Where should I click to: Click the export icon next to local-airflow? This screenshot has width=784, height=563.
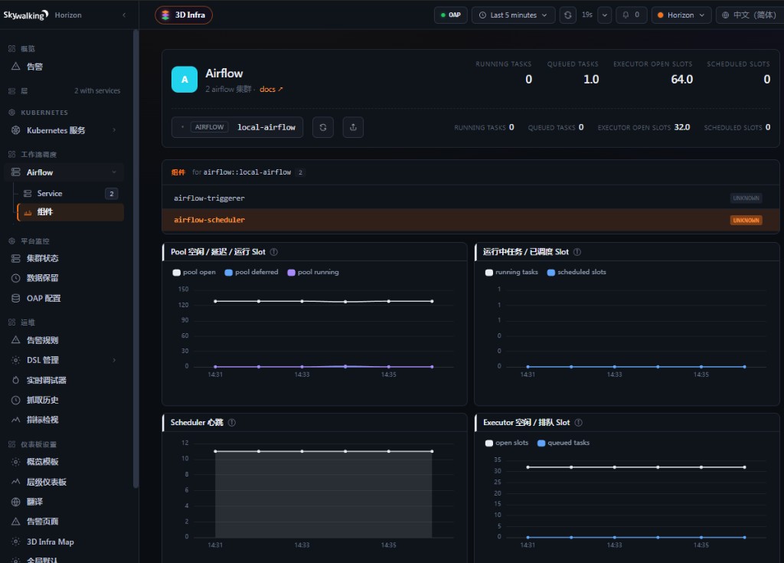[x=353, y=127]
